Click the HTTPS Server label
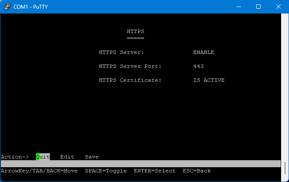This screenshot has height=182, width=289. (x=121, y=52)
